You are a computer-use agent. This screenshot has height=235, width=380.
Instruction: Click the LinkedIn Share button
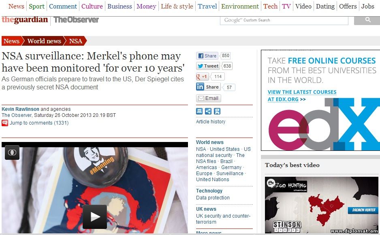[x=208, y=87]
